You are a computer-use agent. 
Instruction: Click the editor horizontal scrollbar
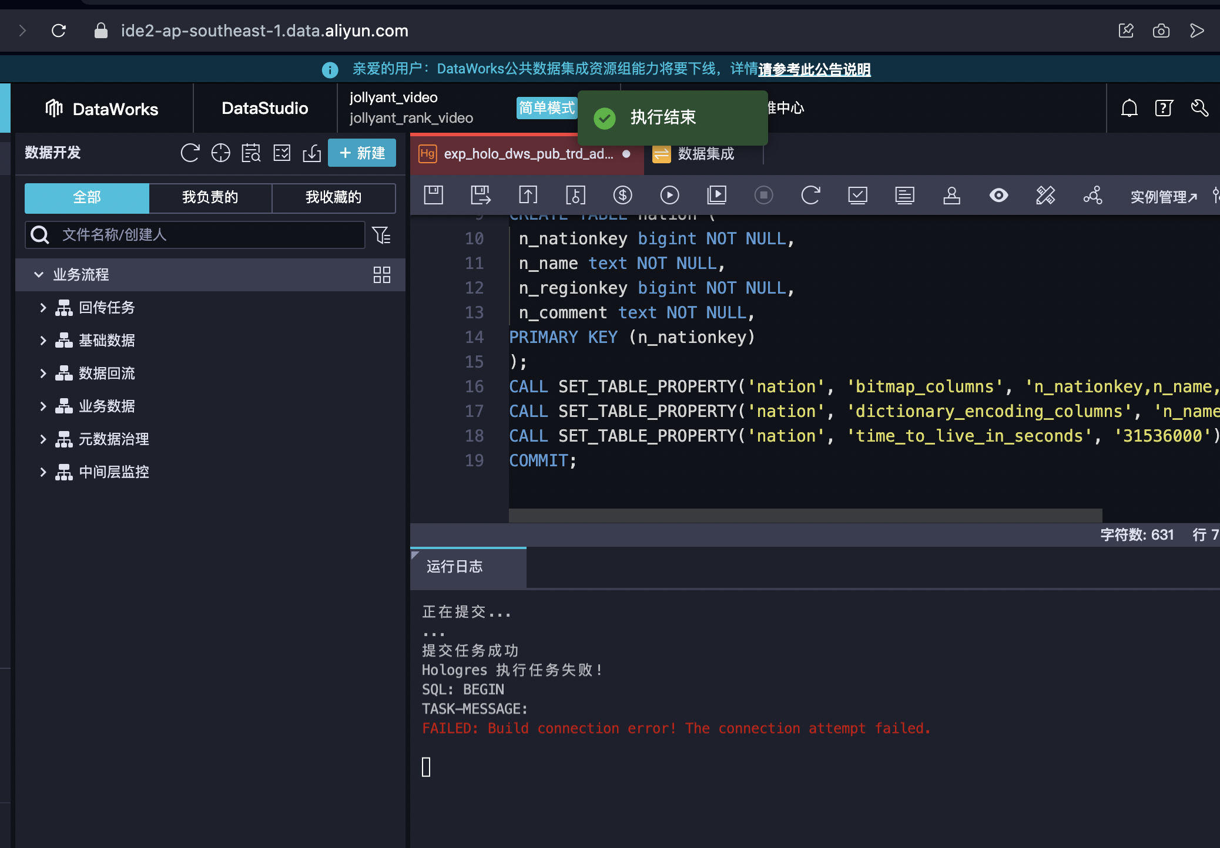[x=805, y=516]
